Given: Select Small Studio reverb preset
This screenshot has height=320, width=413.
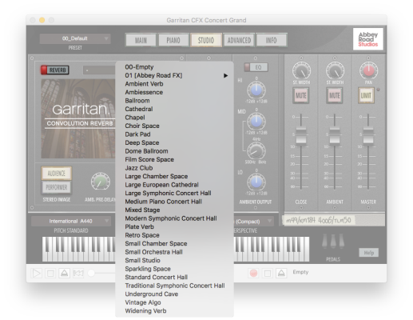Looking at the screenshot, I should tap(174, 261).
